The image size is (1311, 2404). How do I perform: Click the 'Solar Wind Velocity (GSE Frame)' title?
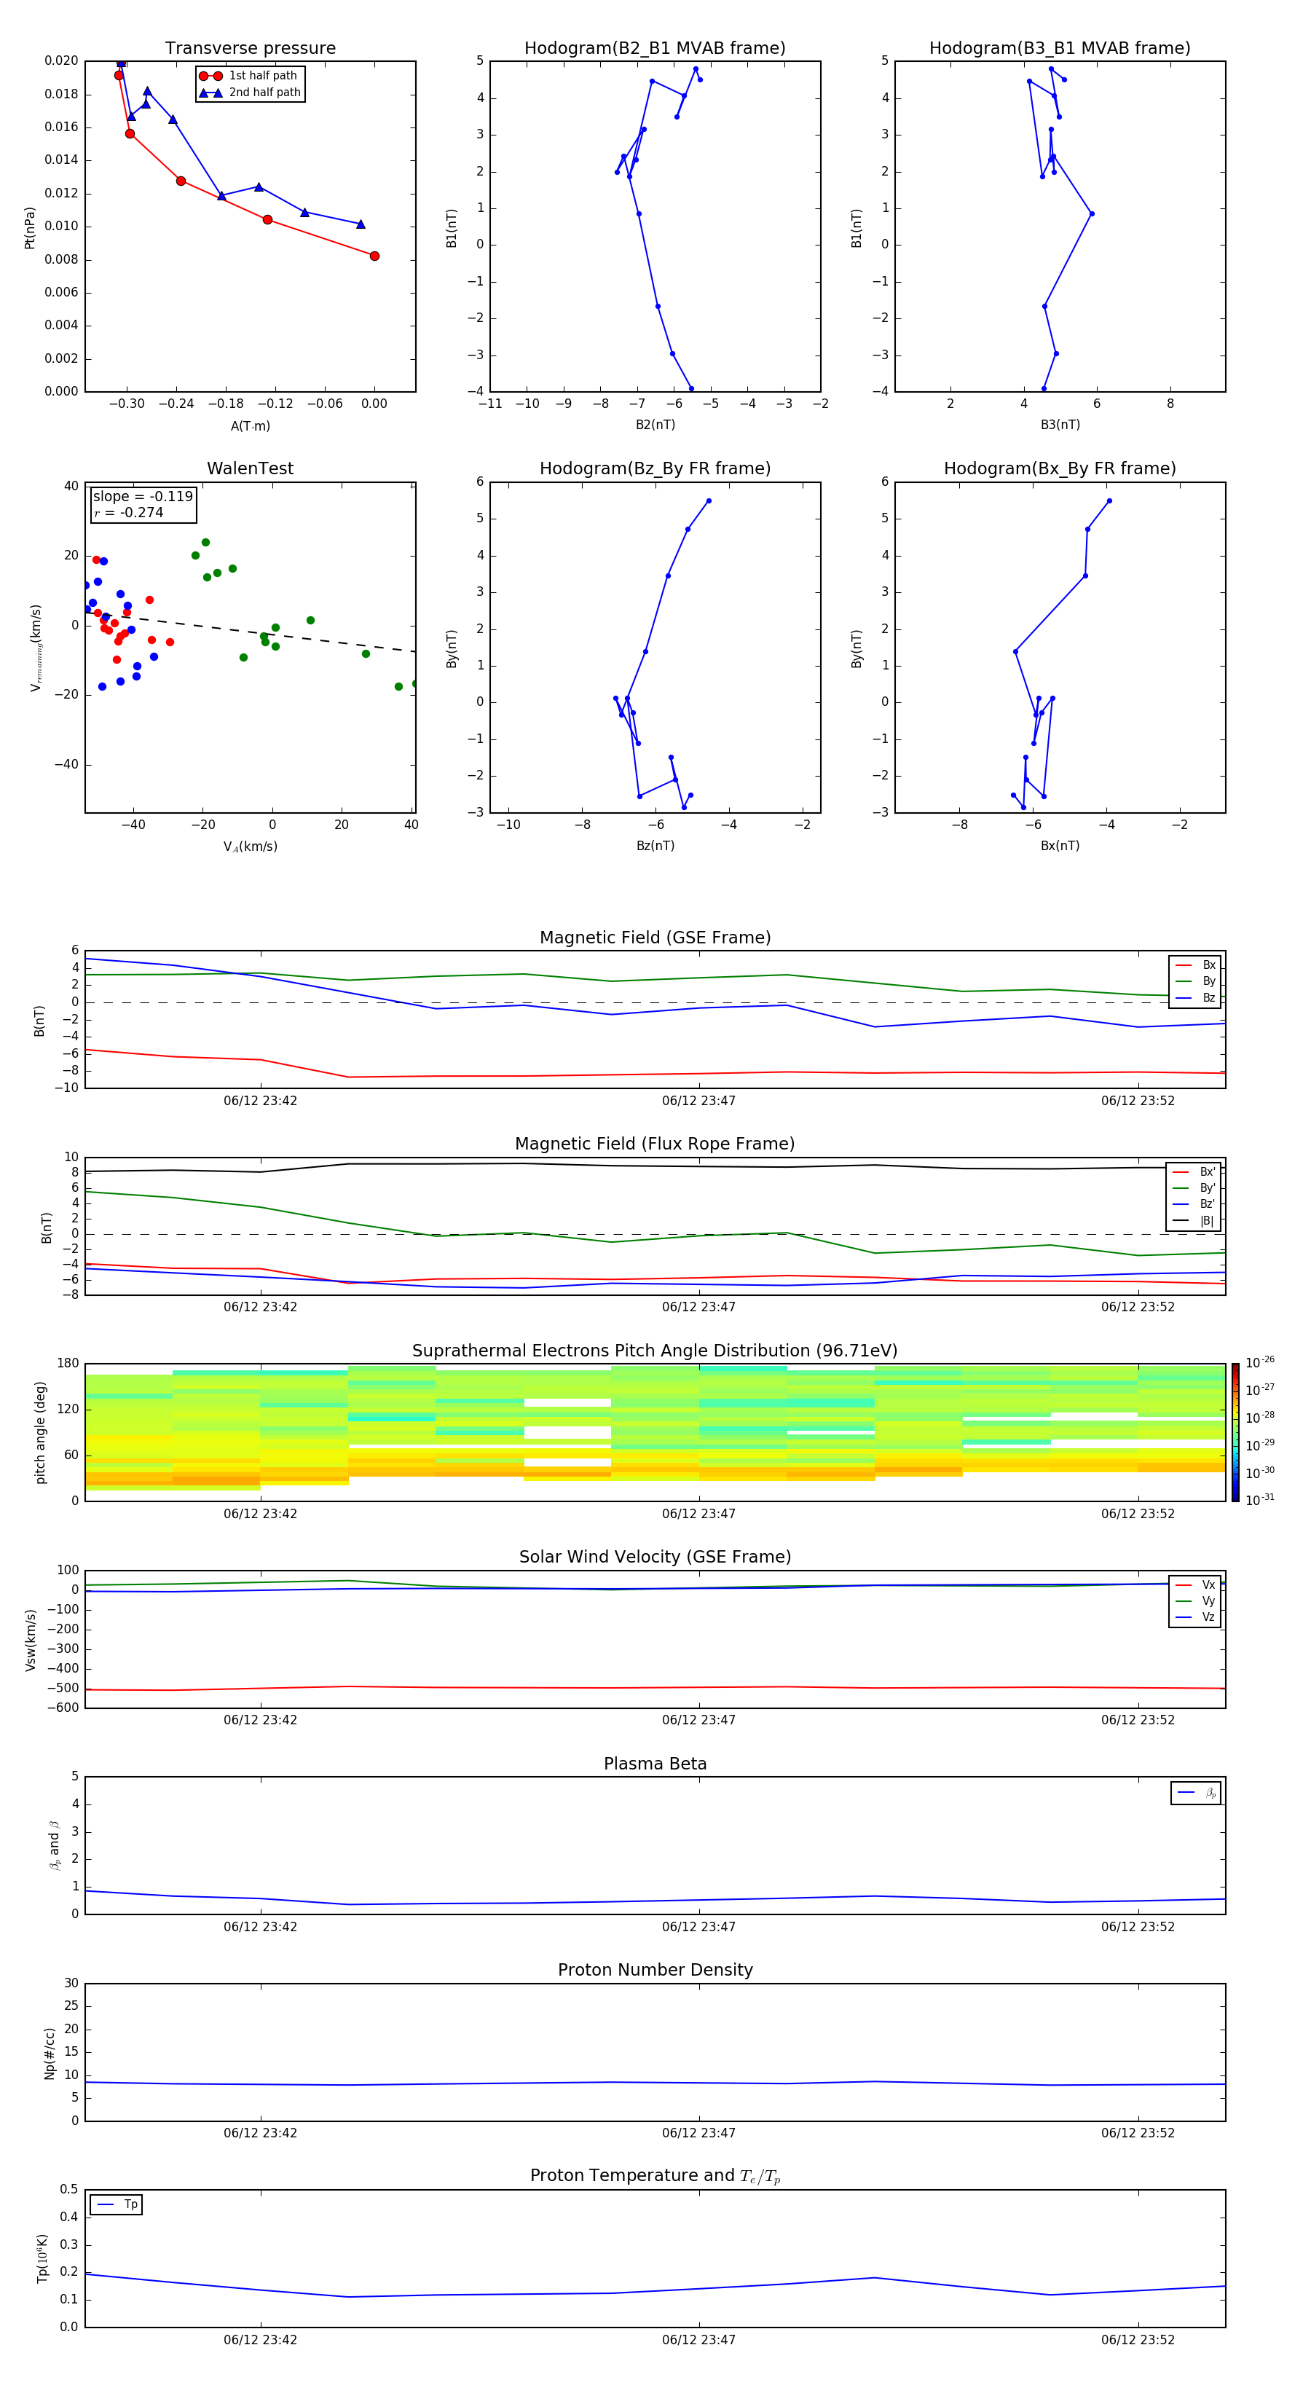click(655, 1558)
